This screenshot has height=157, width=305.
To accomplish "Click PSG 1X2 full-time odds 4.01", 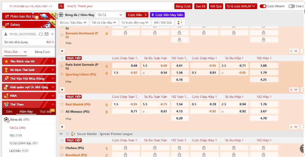I will coord(180,66).
